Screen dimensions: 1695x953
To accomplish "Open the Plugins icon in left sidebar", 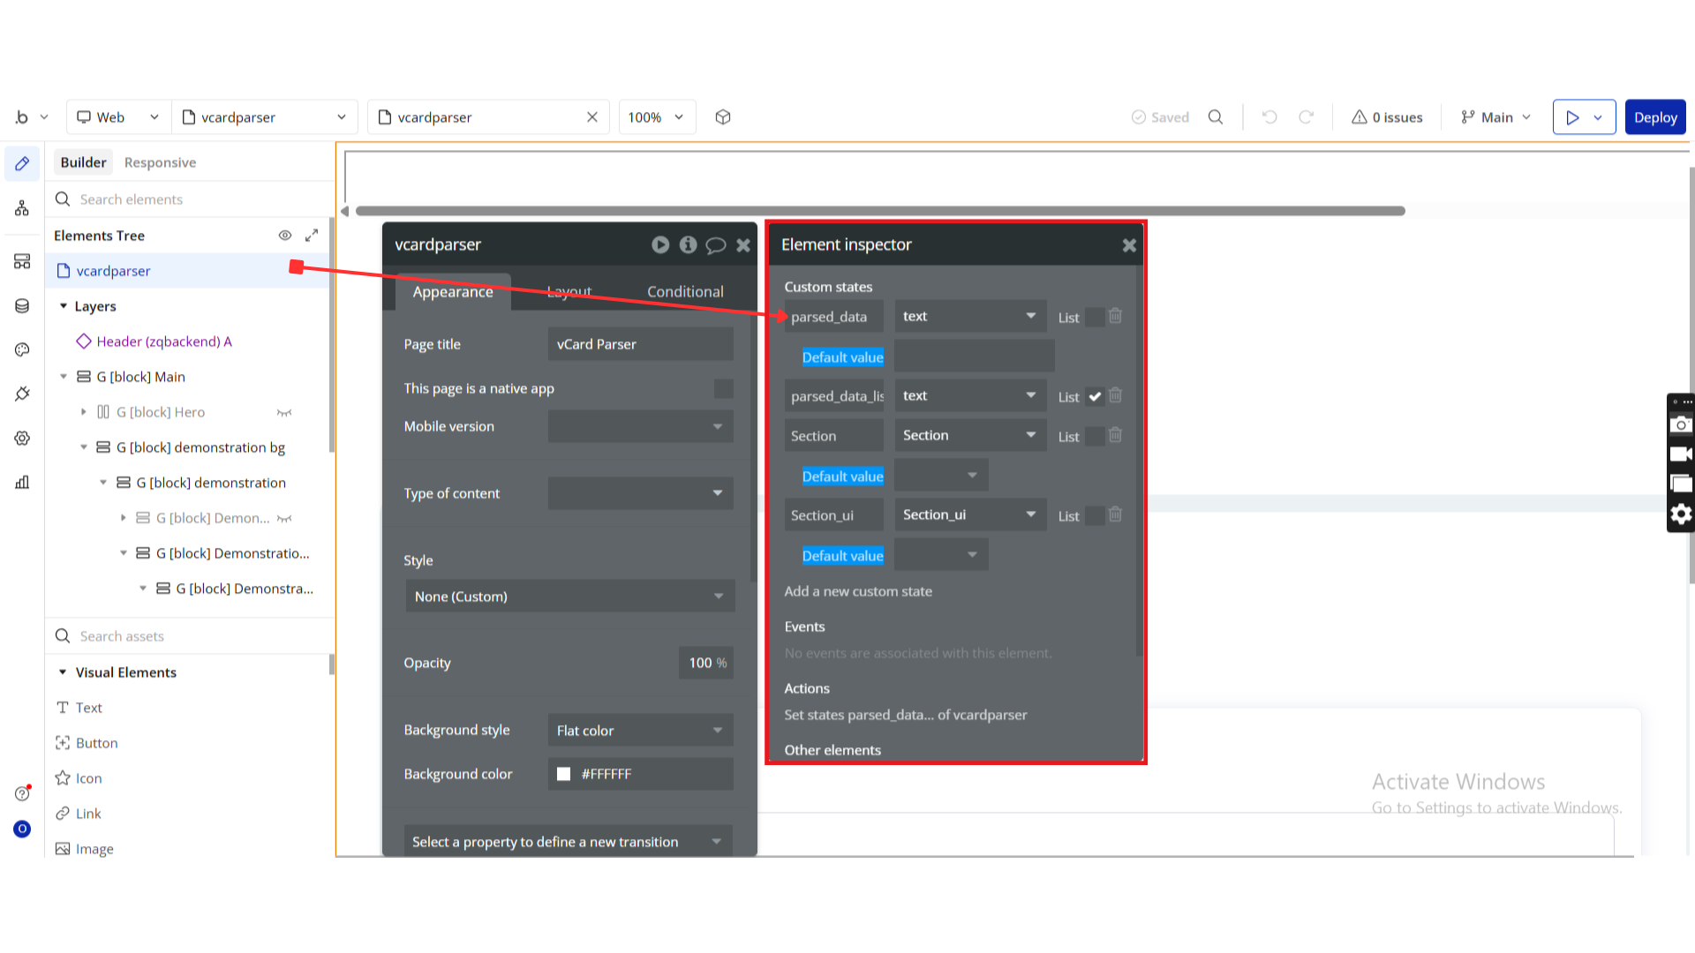I will point(22,394).
